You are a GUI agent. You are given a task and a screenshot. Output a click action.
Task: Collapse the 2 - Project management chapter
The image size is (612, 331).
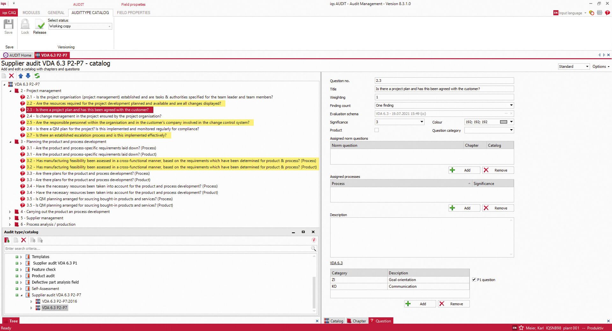[11, 91]
